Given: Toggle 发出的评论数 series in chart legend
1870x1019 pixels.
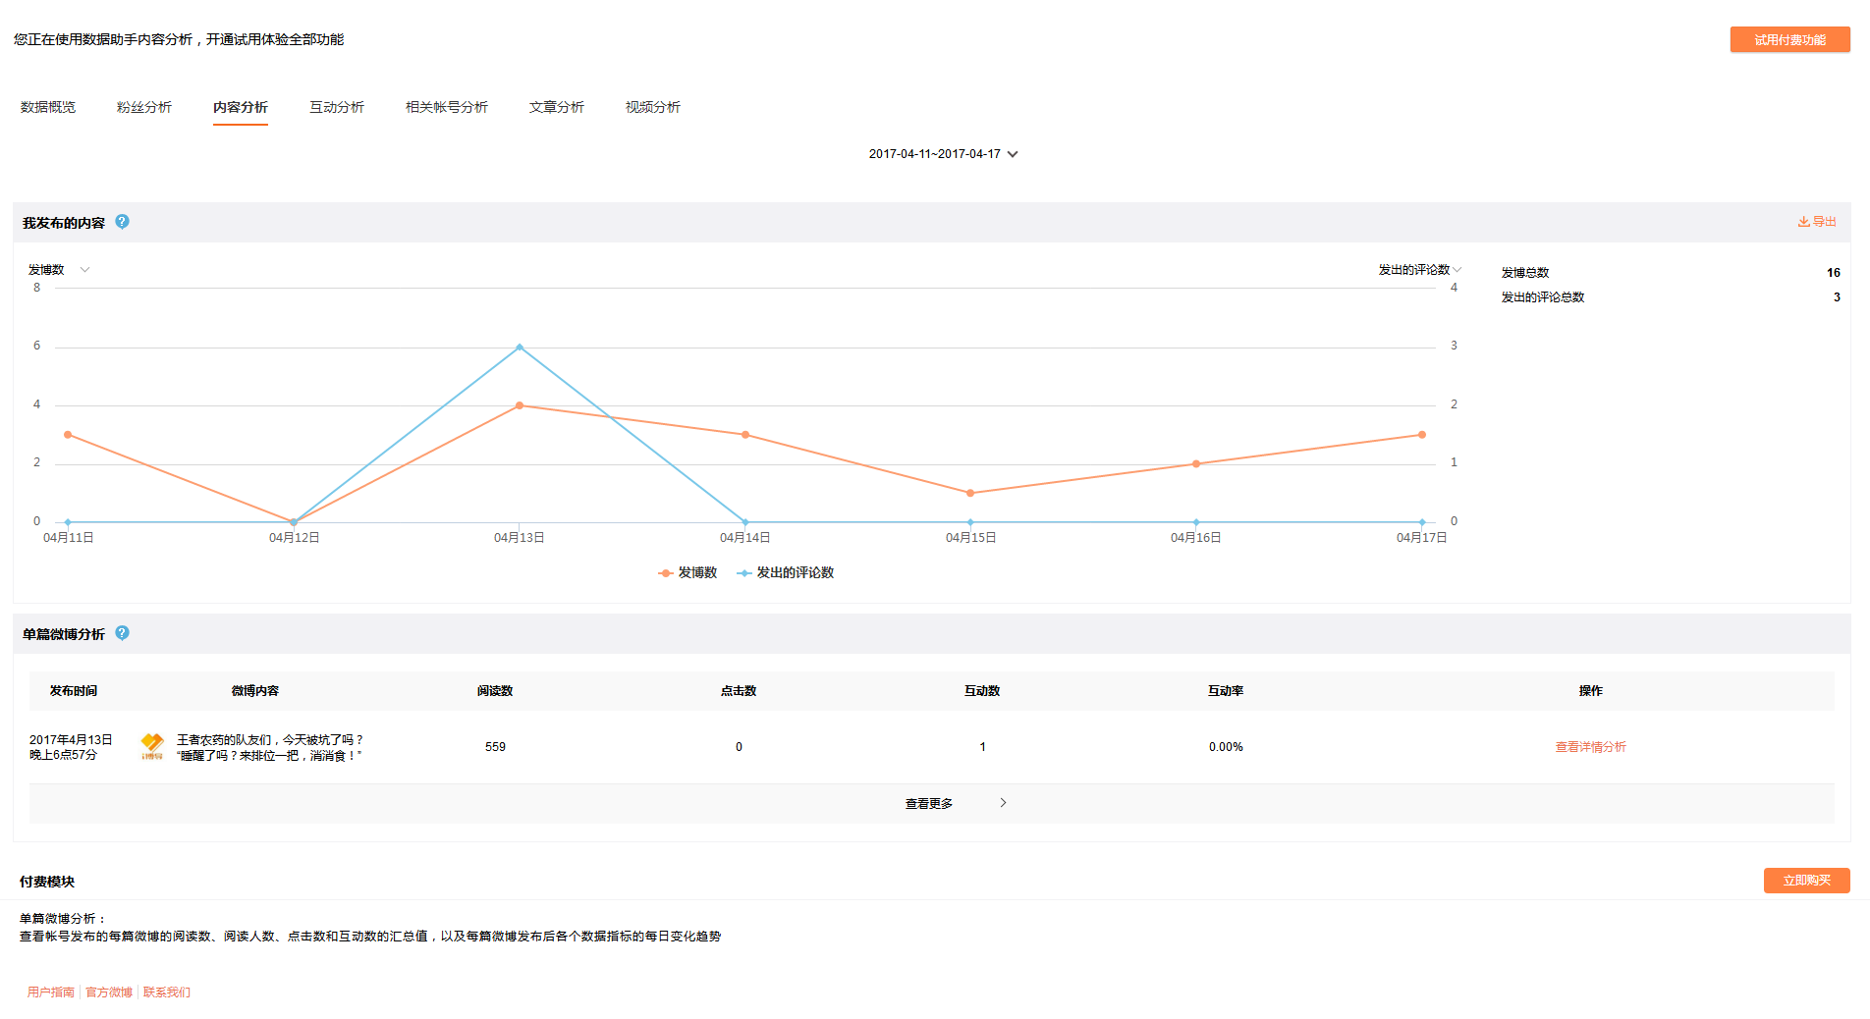Looking at the screenshot, I should 785,573.
